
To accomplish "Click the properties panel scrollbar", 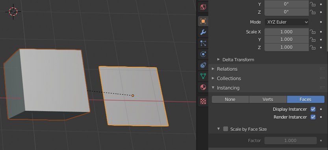I will point(327,25).
